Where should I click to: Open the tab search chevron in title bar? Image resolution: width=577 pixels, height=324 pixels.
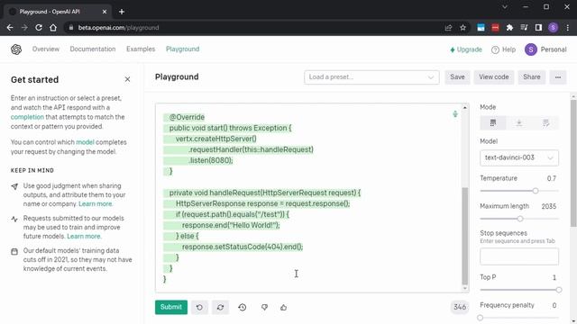tap(505, 7)
